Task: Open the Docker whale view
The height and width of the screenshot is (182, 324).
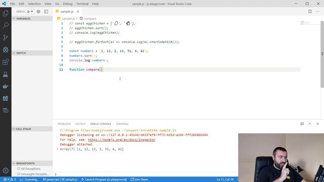Action: 6,86
